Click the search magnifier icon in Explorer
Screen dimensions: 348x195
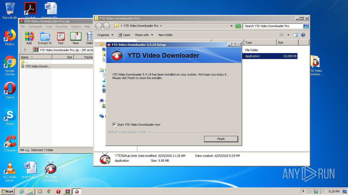[306, 26]
